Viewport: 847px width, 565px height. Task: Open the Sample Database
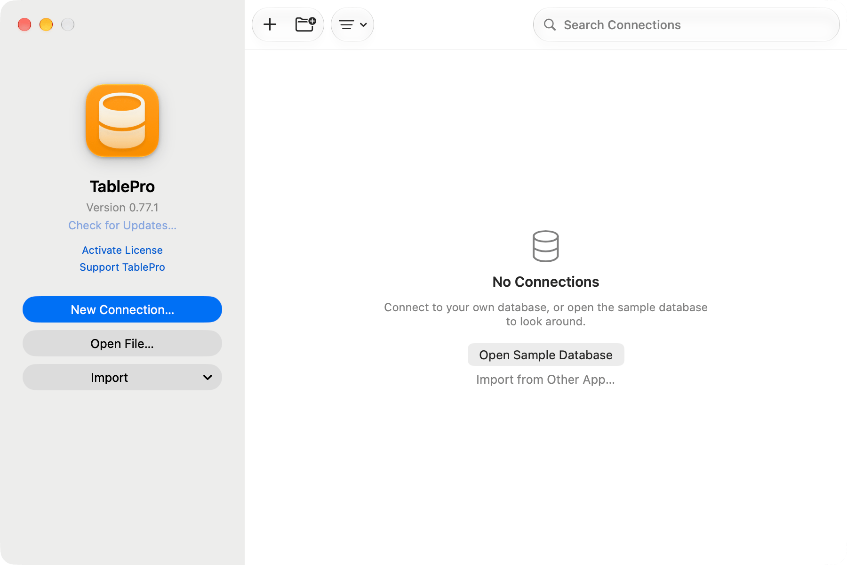pos(546,355)
